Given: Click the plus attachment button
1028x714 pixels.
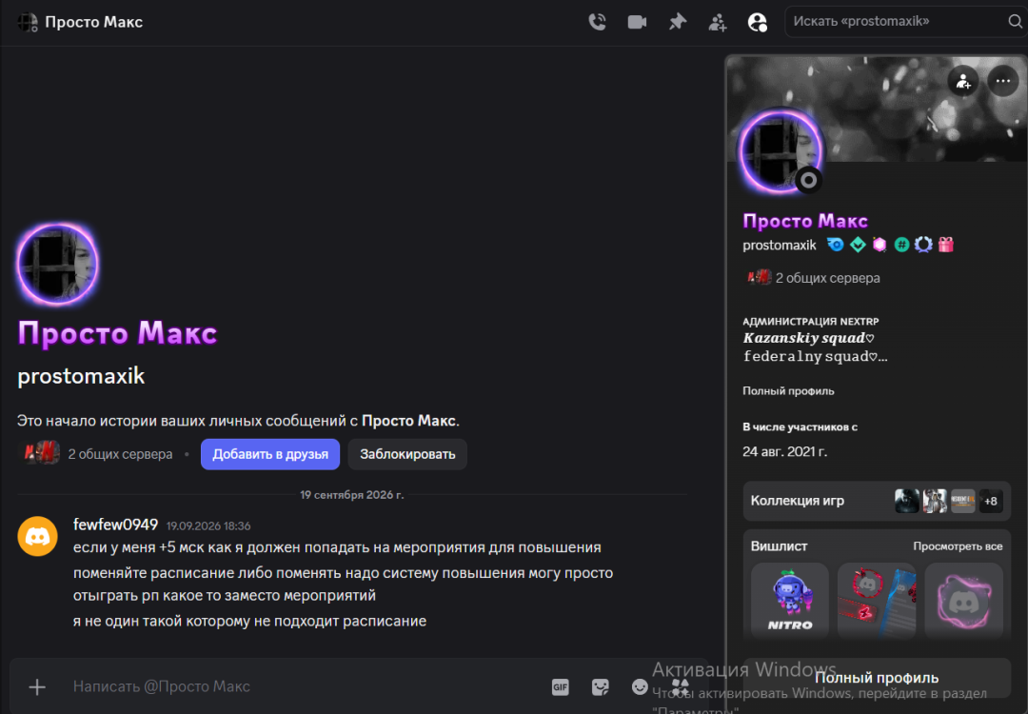Looking at the screenshot, I should 37,687.
